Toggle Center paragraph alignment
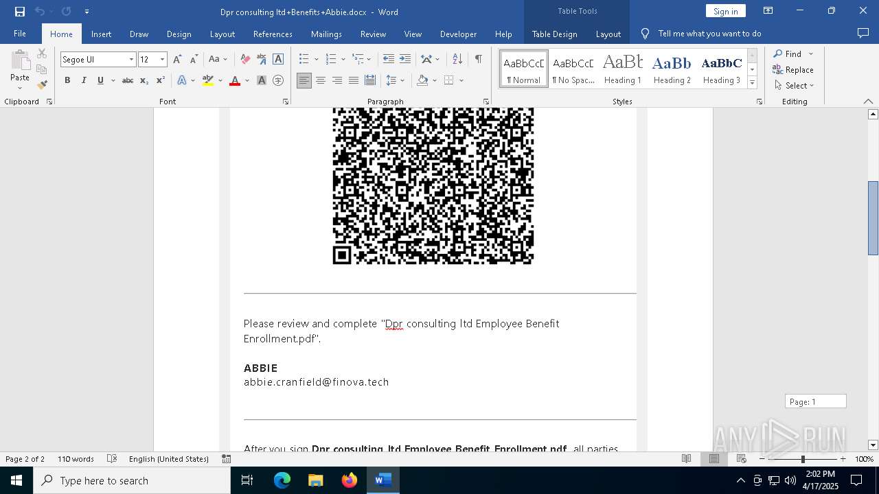The width and height of the screenshot is (879, 494). click(321, 80)
